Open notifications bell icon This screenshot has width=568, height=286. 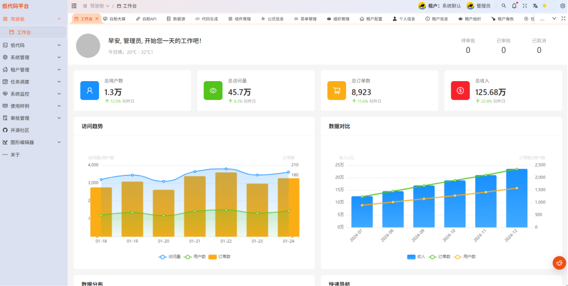point(514,6)
